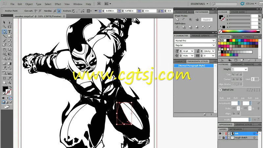
Task: Switch to the COLOR GUIDE tab
Action: click(238, 12)
